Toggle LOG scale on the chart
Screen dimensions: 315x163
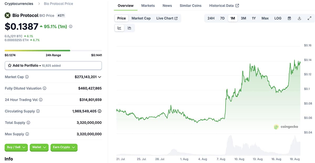point(278,18)
